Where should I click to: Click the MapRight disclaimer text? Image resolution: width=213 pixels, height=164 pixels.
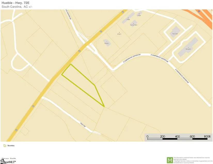click(x=193, y=160)
